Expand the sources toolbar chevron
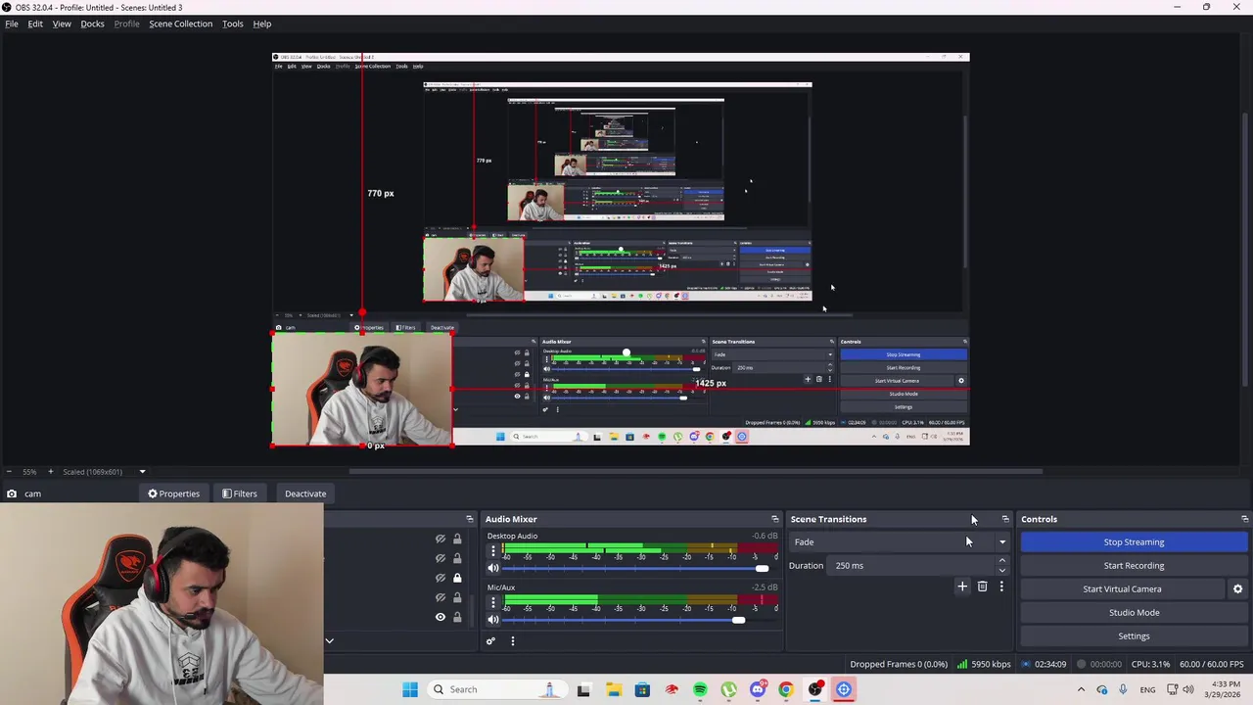 [329, 641]
